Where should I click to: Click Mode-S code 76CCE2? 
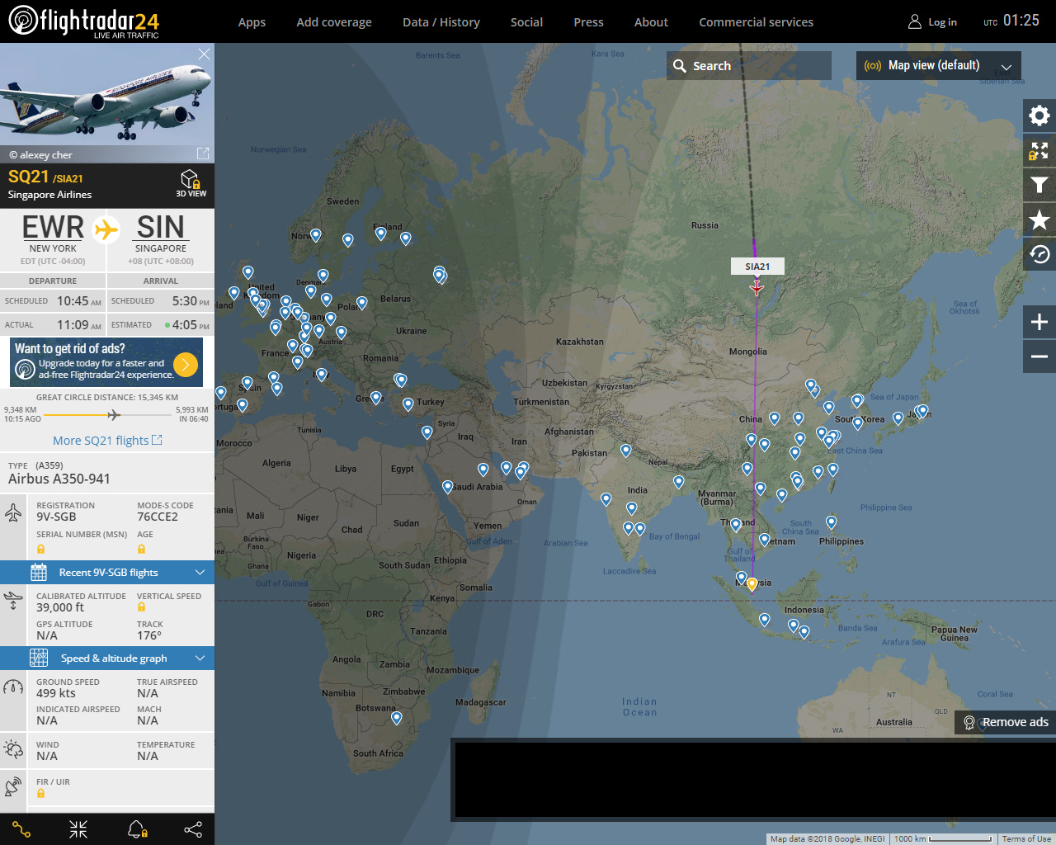tap(158, 517)
